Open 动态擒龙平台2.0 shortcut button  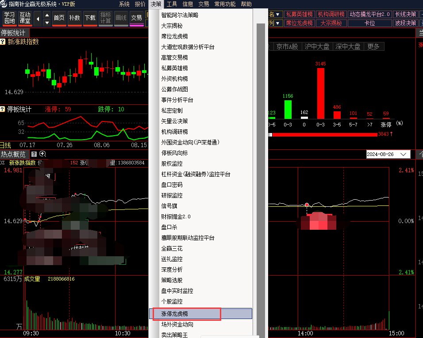[x=370, y=15]
